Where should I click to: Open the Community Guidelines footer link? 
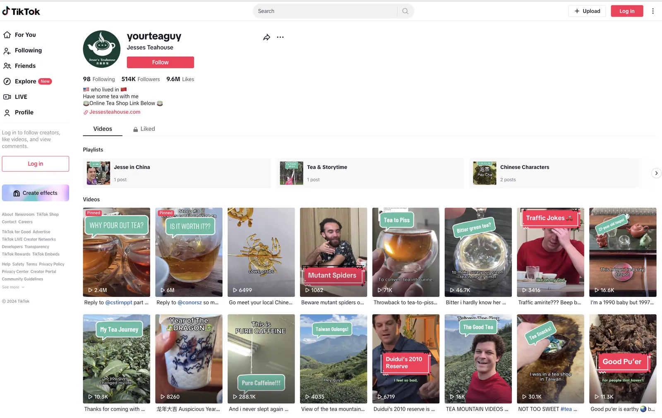coord(22,279)
